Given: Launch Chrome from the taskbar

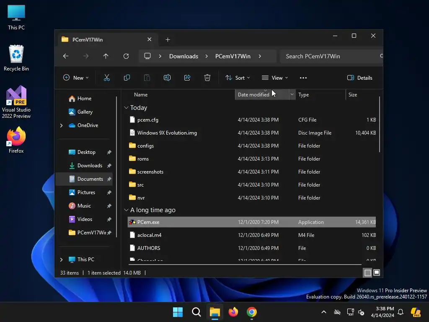Looking at the screenshot, I should pos(252,312).
